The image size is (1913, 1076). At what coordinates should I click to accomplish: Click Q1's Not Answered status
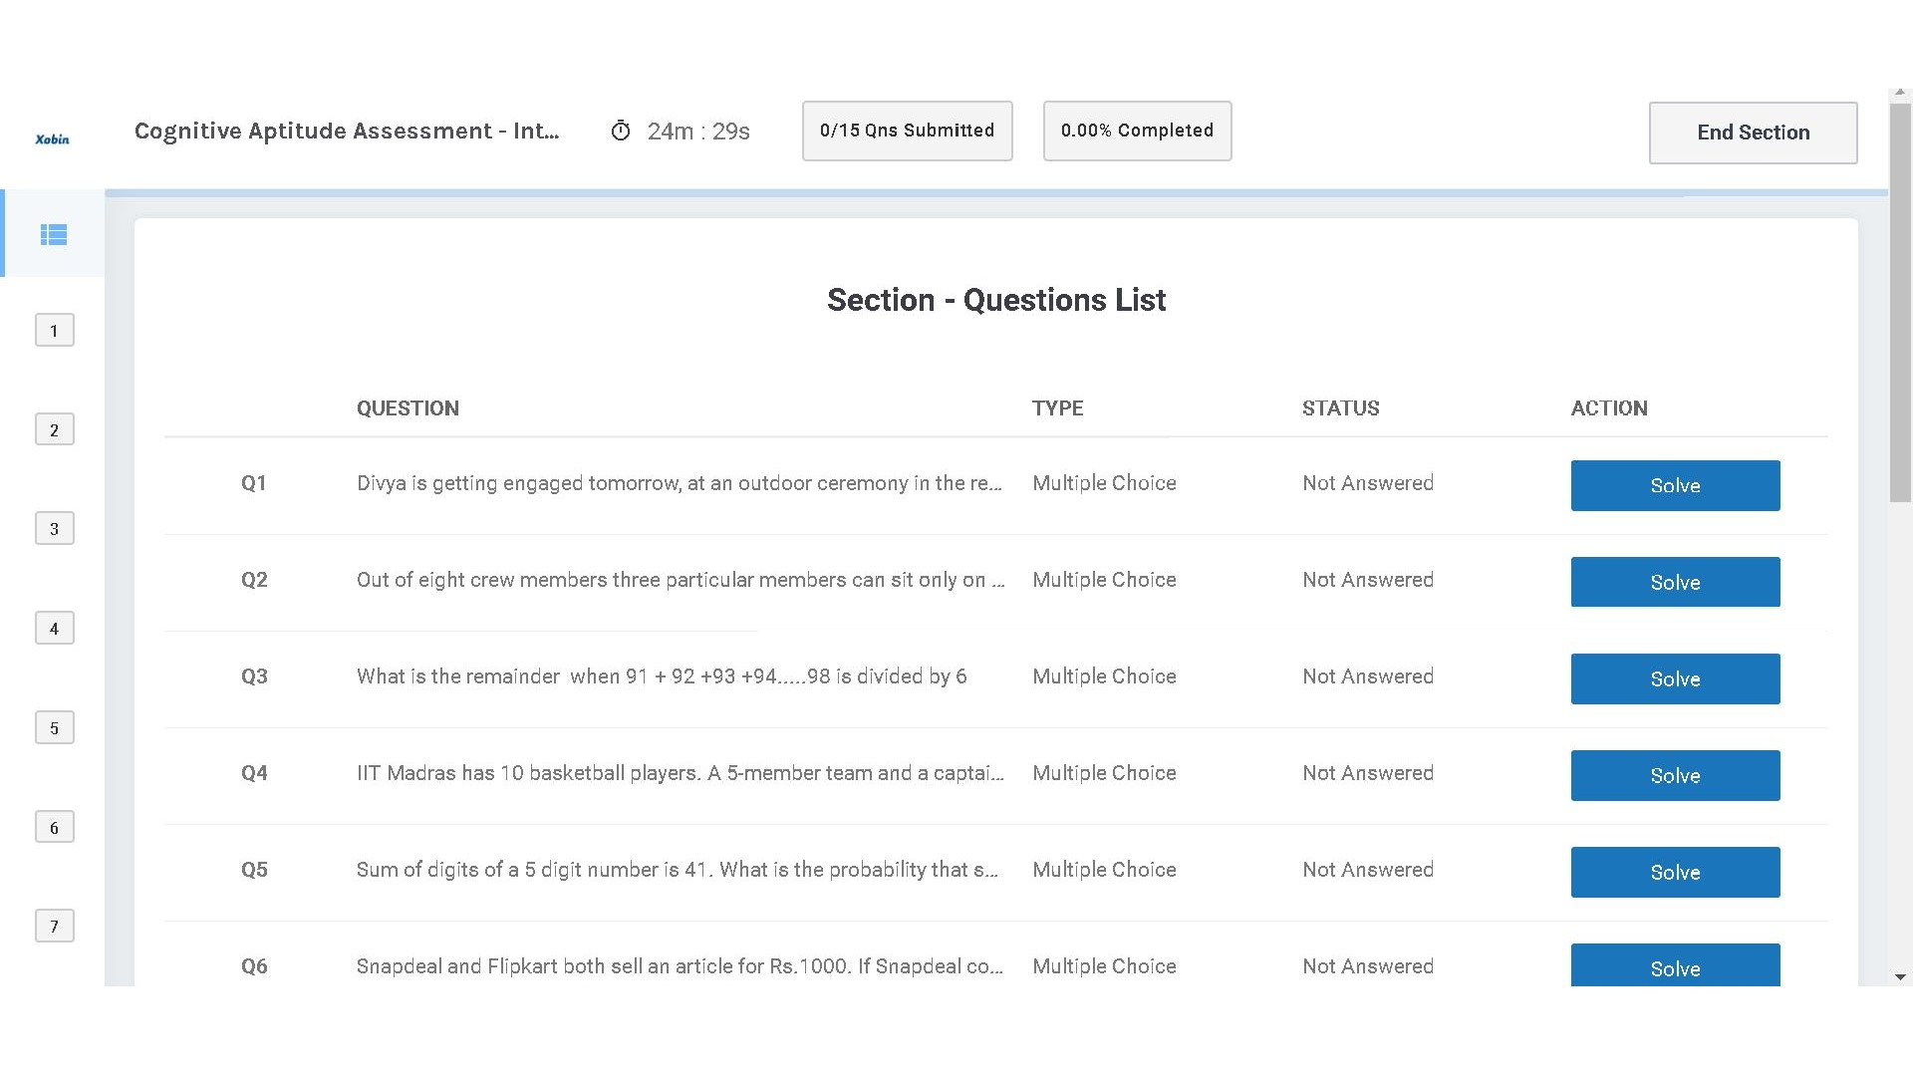[x=1368, y=483]
